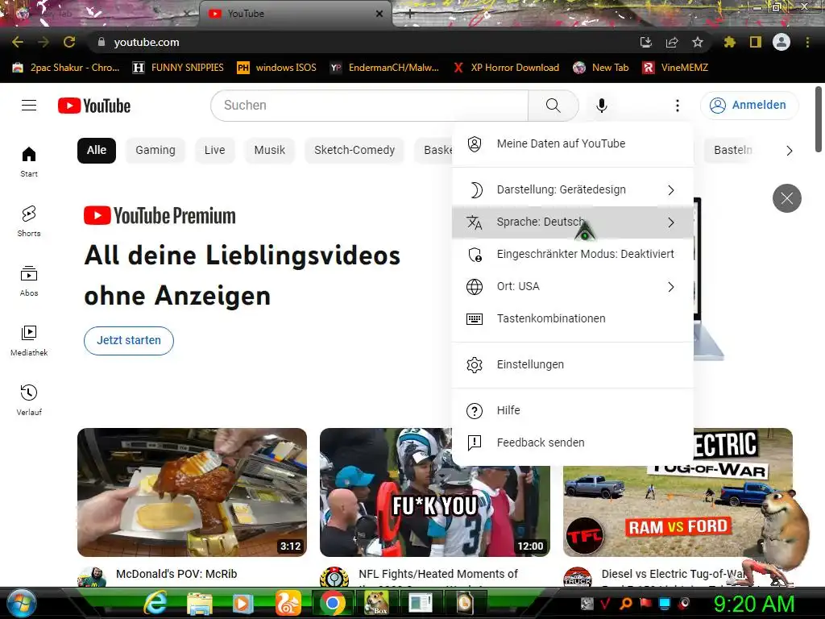
Task: Open the FUNNY SNIPPIES bookmark
Action: click(178, 68)
